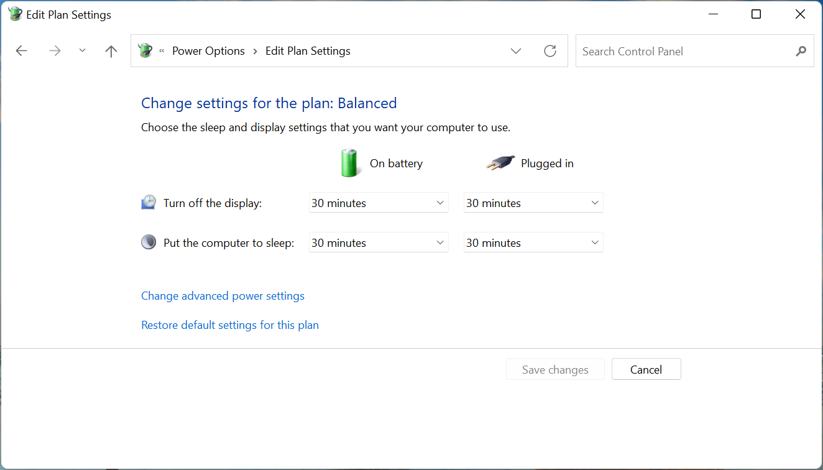Open display timeout dropdown for plugged in
Image resolution: width=823 pixels, height=470 pixels.
coord(533,203)
